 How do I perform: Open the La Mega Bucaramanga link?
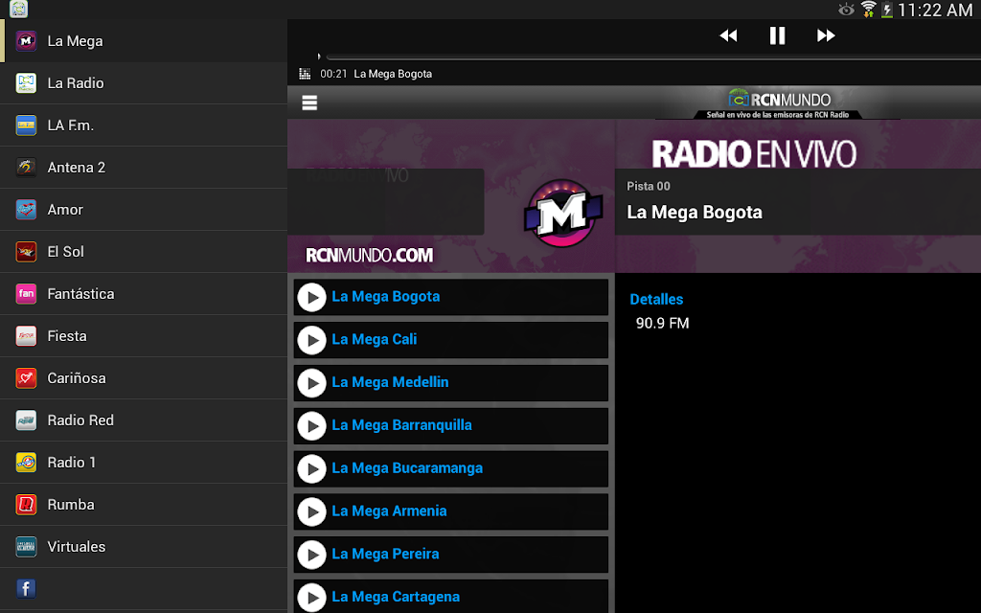click(407, 467)
